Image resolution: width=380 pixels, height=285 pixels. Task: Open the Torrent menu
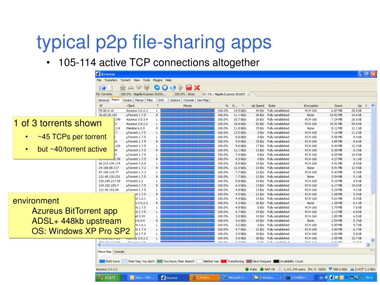(125, 80)
